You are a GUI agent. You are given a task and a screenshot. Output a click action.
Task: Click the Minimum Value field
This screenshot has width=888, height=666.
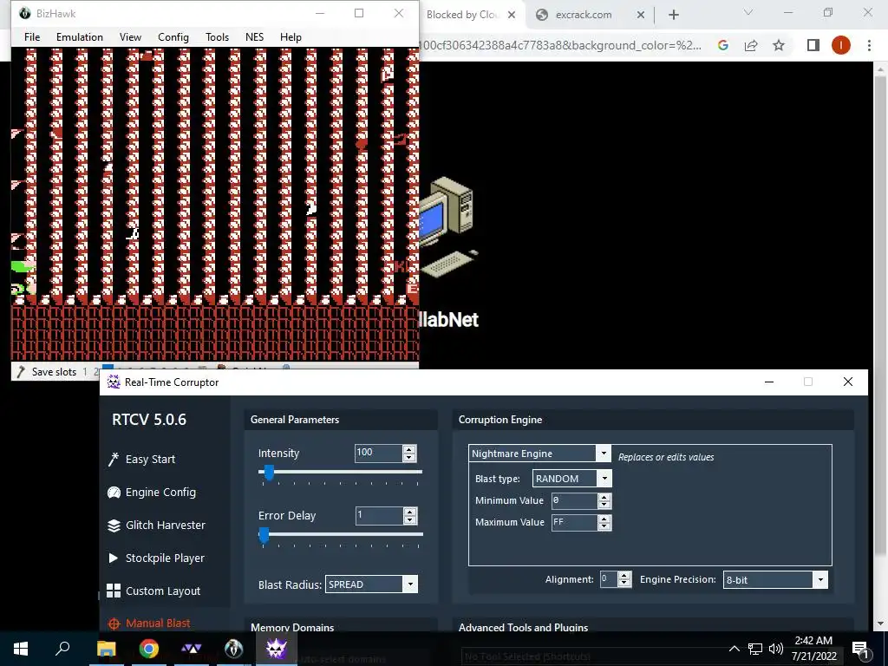[x=574, y=500]
